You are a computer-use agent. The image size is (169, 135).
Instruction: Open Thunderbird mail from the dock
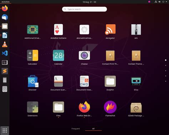click(x=5, y=17)
